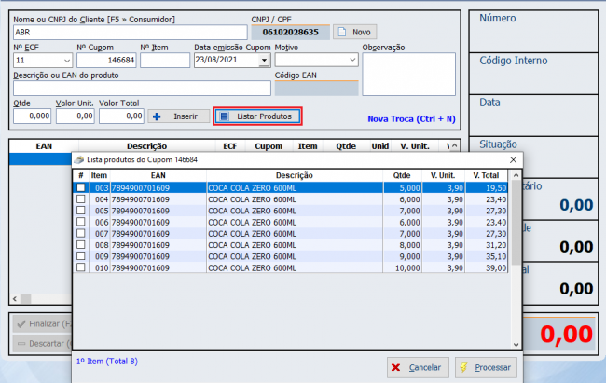
Task: Expand the Motivo dropdown
Action: click(352, 60)
